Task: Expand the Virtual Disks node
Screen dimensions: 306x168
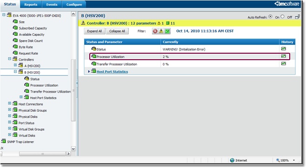Action: (x=9, y=134)
